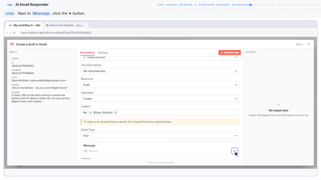Select the Parameters tab

pos(88,53)
